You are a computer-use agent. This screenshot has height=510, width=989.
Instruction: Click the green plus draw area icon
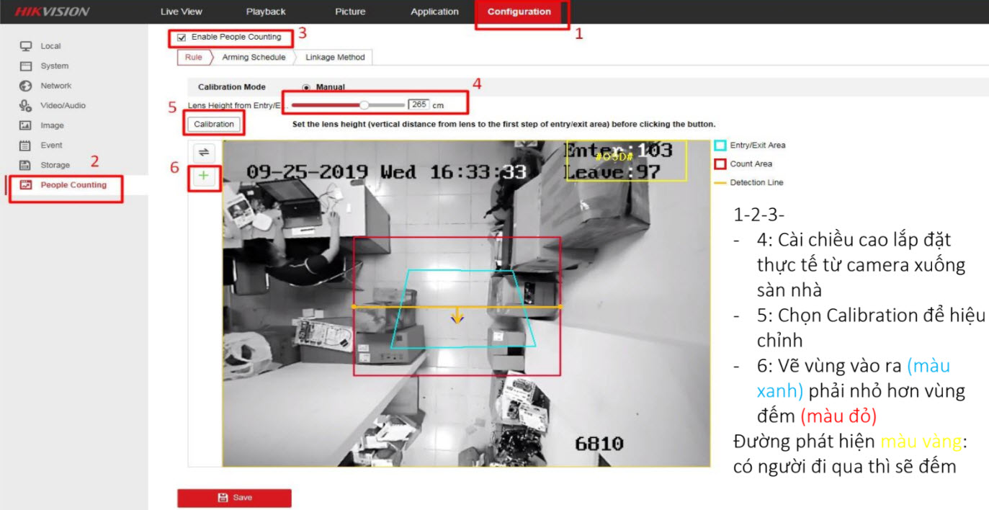click(x=204, y=176)
